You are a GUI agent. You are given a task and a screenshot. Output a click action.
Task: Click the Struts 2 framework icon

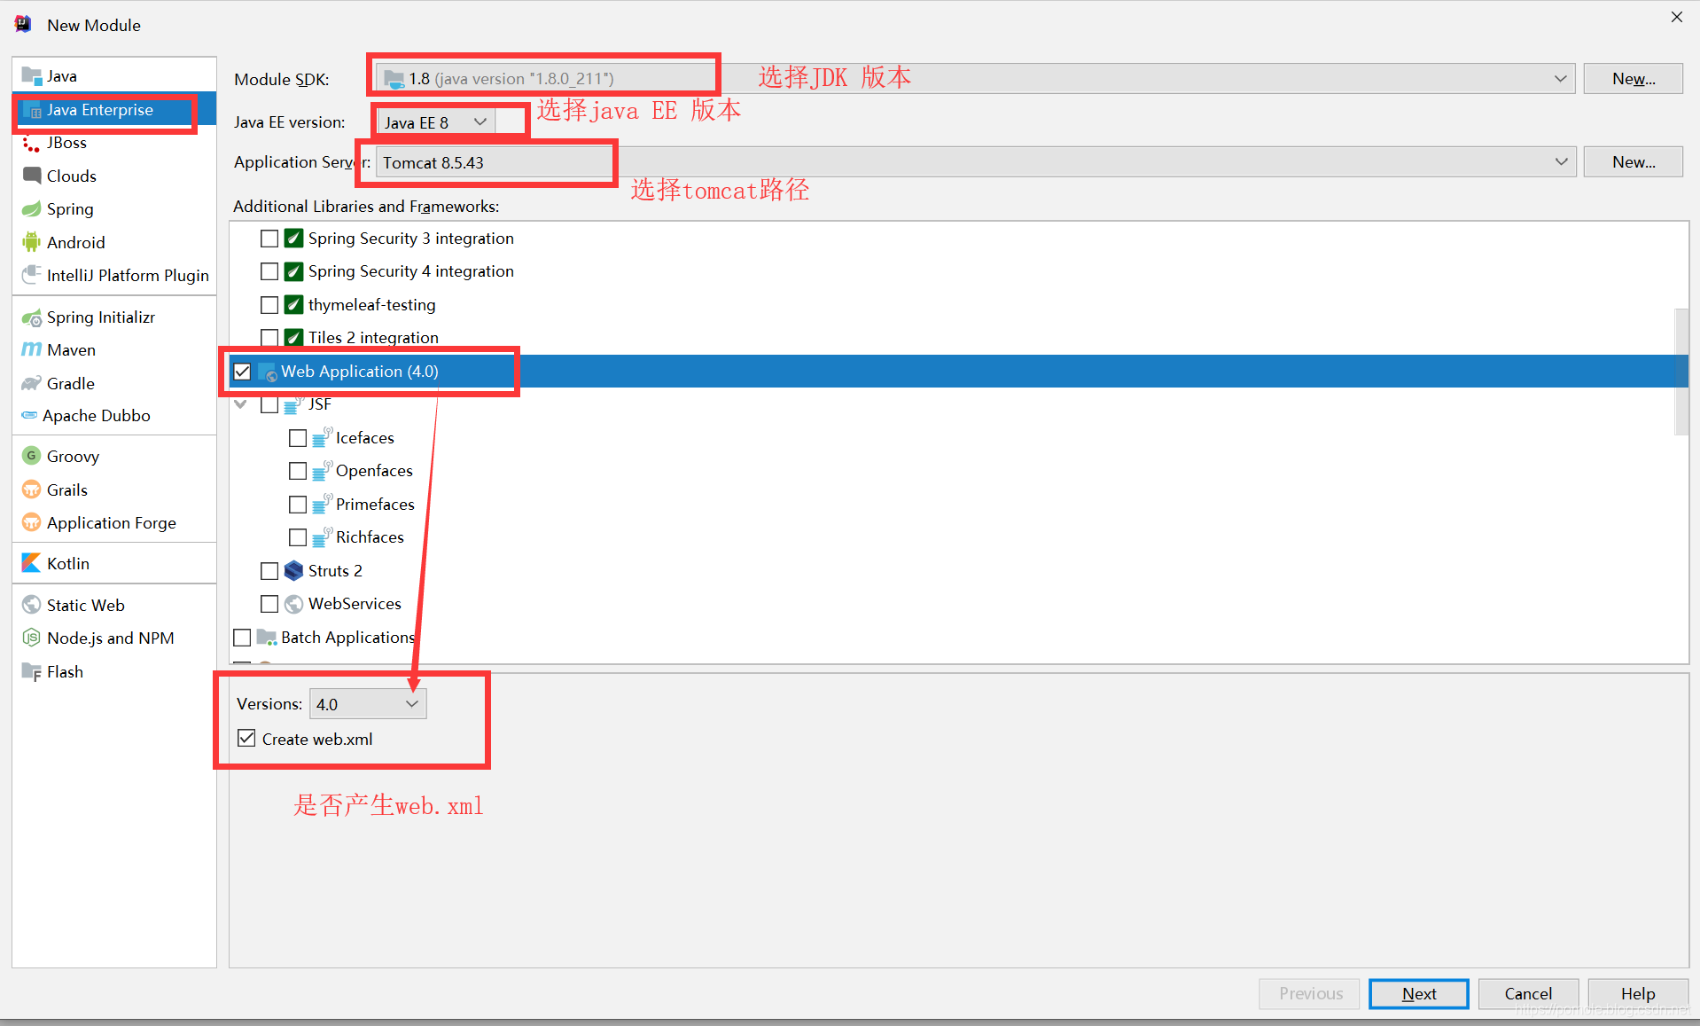tap(294, 570)
